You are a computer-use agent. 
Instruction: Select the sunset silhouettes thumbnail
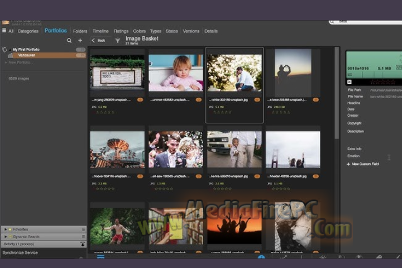pyautogui.click(x=234, y=226)
